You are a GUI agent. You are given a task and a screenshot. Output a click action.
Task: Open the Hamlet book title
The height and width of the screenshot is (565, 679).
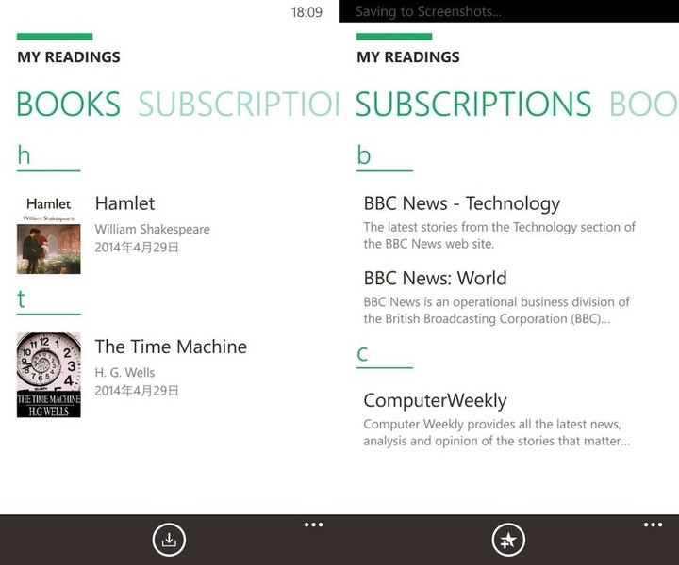(x=124, y=203)
